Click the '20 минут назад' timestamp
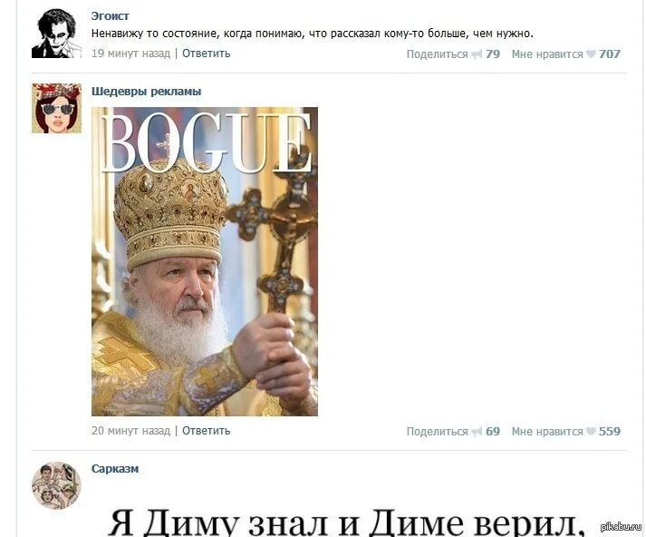The height and width of the screenshot is (537, 646). [x=130, y=431]
